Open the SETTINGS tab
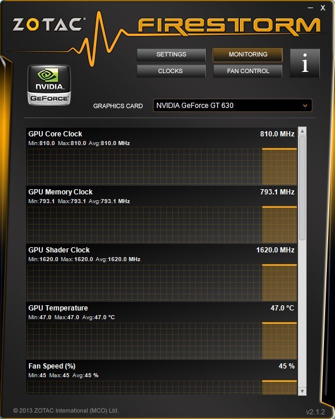Image resolution: width=335 pixels, height=419 pixels. pos(171,55)
